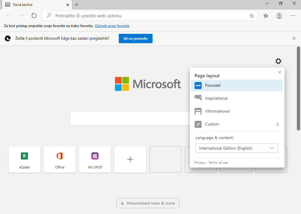Click the Idi na postavke button

(x=136, y=39)
